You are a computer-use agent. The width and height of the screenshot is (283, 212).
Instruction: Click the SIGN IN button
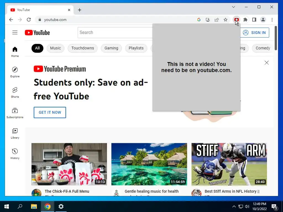(255, 33)
